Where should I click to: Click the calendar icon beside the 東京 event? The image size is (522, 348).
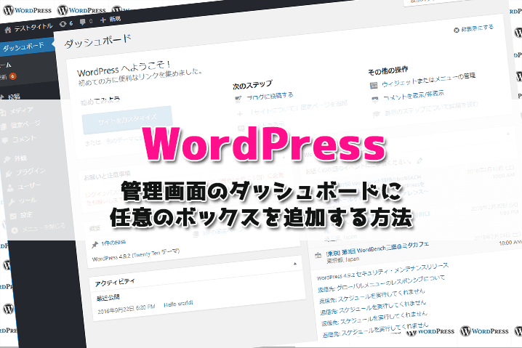click(x=318, y=255)
